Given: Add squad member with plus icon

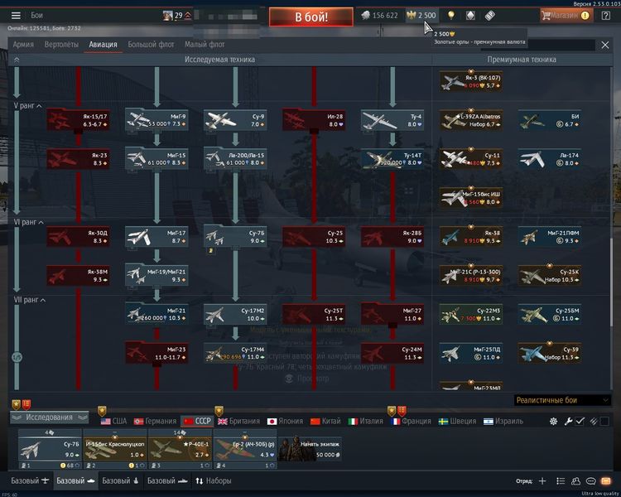Looking at the screenshot, I should click(x=542, y=480).
